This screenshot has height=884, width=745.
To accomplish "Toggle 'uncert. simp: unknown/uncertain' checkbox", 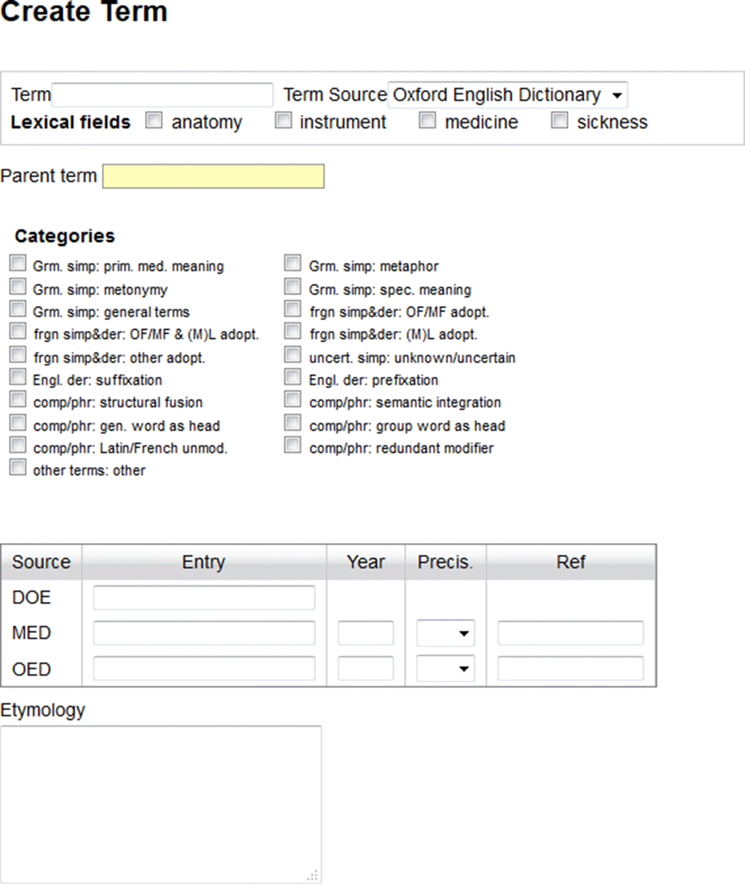I will 293,355.
